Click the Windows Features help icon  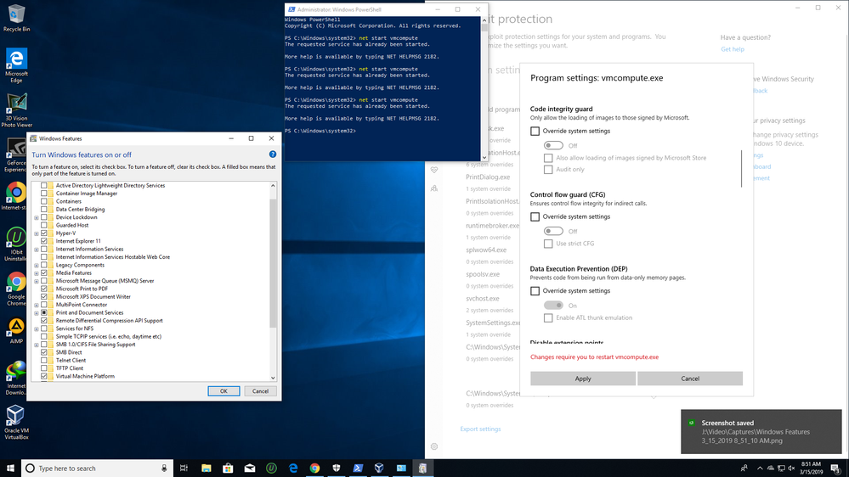(x=273, y=154)
